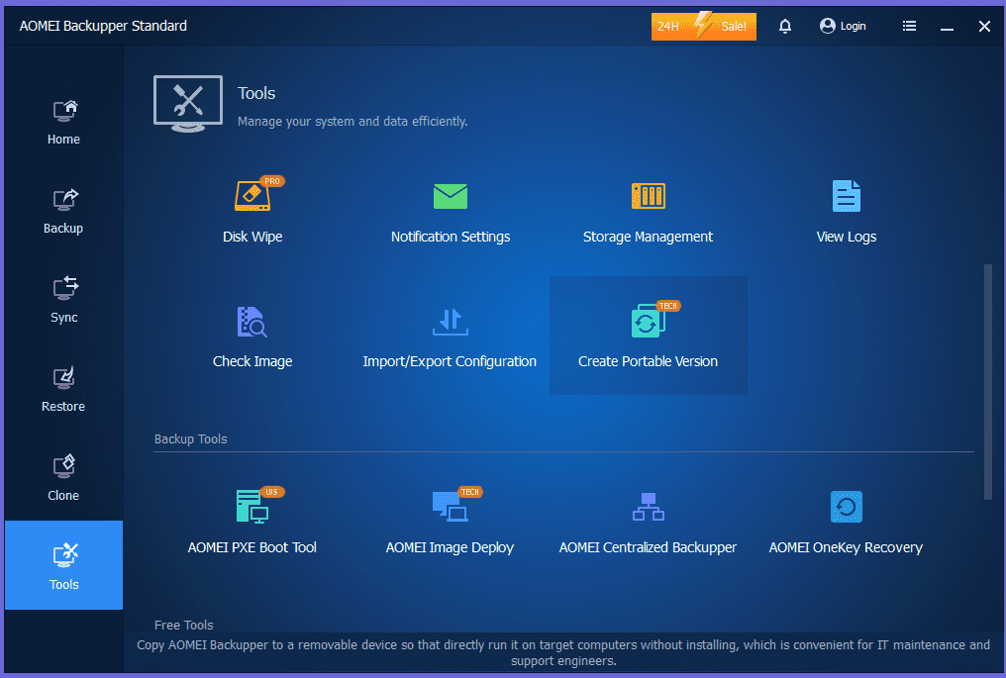Open the Sync section
Image resolution: width=1006 pixels, height=678 pixels.
tap(63, 300)
